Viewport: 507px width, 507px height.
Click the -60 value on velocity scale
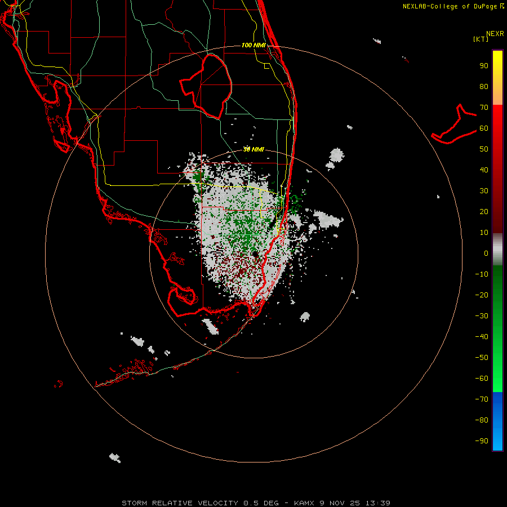pos(482,379)
